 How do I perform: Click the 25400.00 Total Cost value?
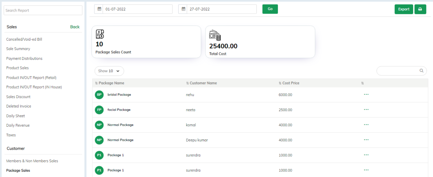pos(223,46)
